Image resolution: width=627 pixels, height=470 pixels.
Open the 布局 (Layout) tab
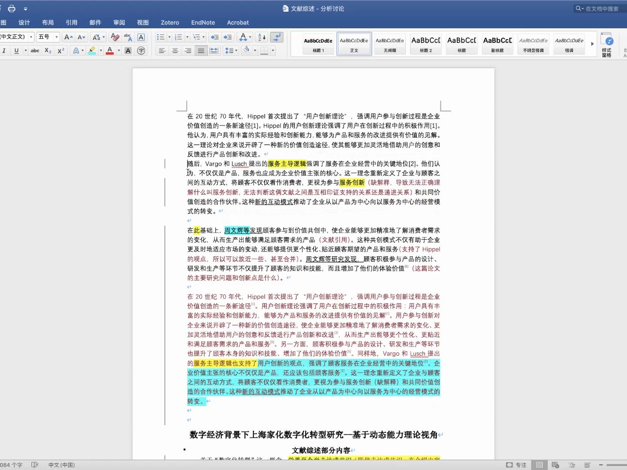tap(48, 23)
